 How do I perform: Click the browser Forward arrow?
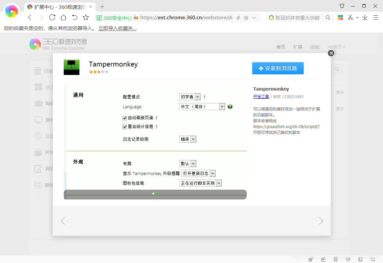tap(41, 18)
